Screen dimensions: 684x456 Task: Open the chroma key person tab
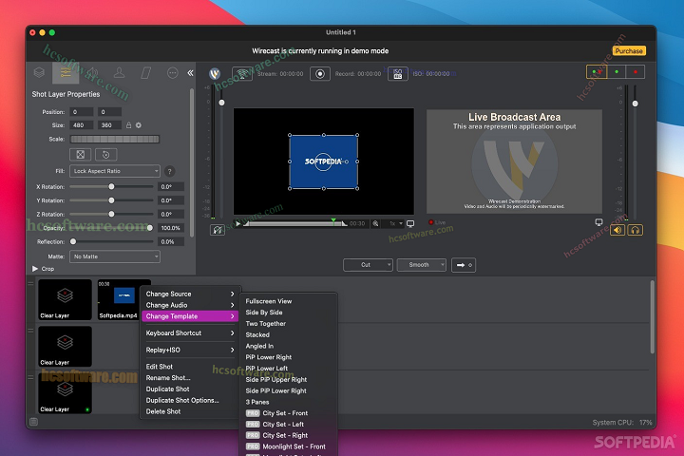pyautogui.click(x=119, y=72)
